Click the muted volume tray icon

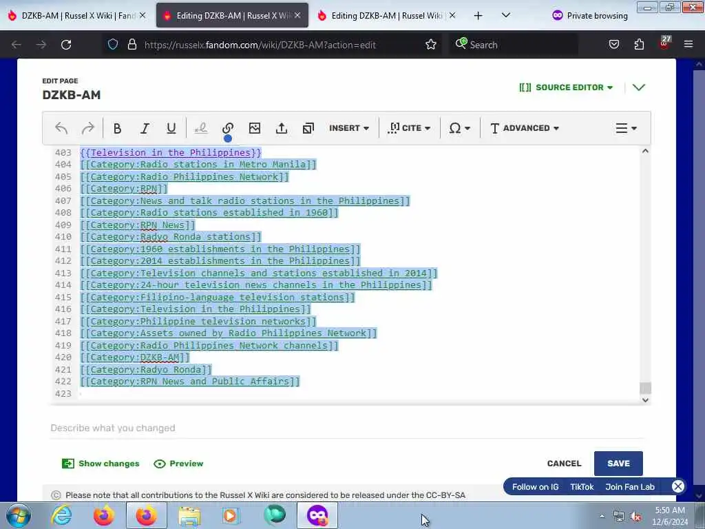tap(635, 517)
